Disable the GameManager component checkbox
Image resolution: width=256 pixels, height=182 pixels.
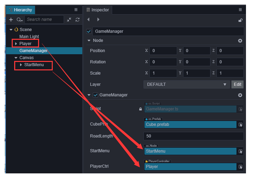click(x=95, y=95)
